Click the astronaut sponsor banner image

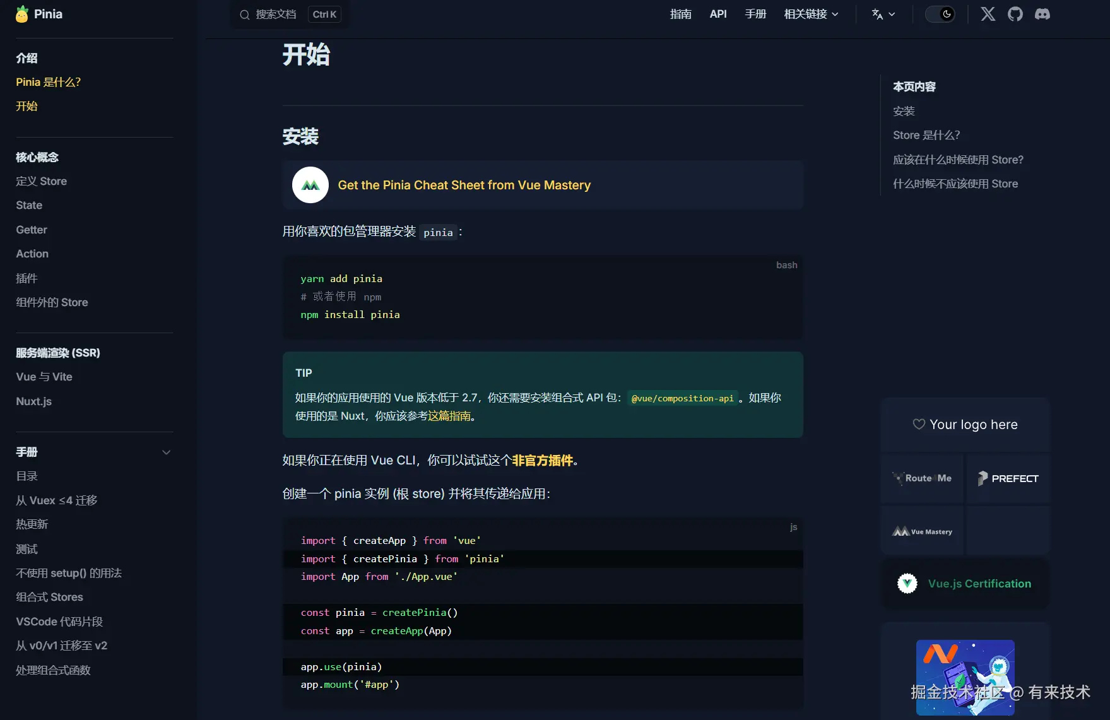[965, 677]
